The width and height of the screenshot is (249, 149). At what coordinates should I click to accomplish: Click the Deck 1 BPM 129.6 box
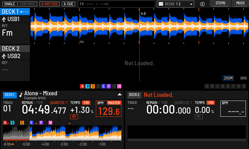(x=109, y=109)
